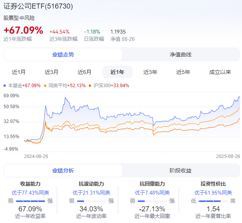Image resolution: width=242 pixels, height=223 pixels.
Task: Click the fund title 证券公司ETF(516730)
Action: click(38, 7)
